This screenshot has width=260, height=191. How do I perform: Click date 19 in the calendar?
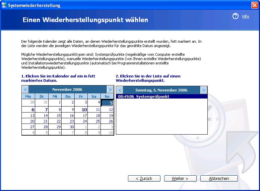click(107, 115)
